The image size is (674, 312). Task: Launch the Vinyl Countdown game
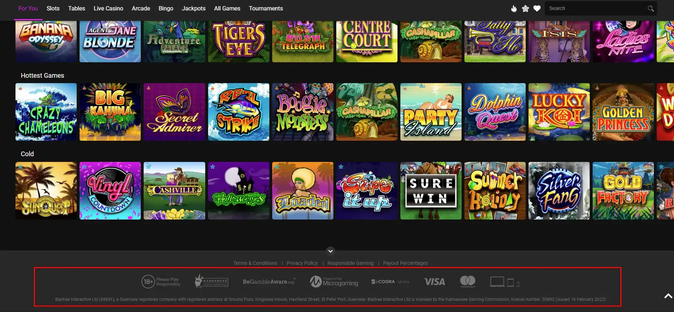(x=110, y=191)
